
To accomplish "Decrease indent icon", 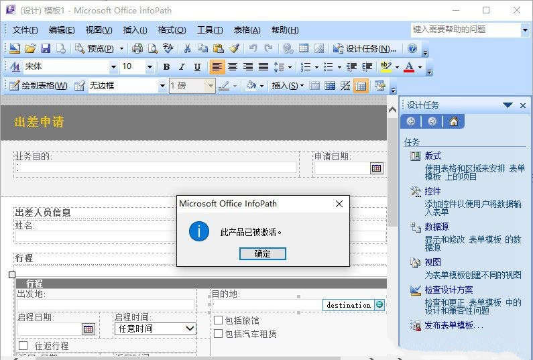I will (351, 67).
